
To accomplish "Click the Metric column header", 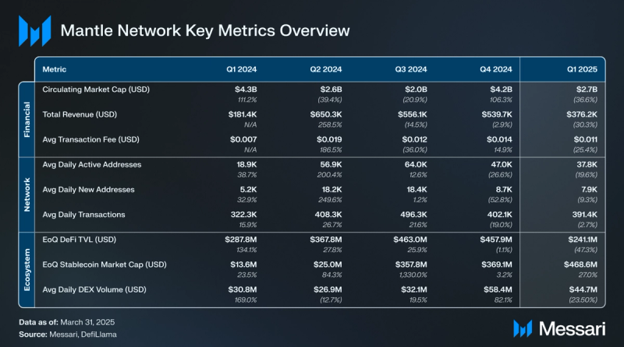I will point(55,69).
